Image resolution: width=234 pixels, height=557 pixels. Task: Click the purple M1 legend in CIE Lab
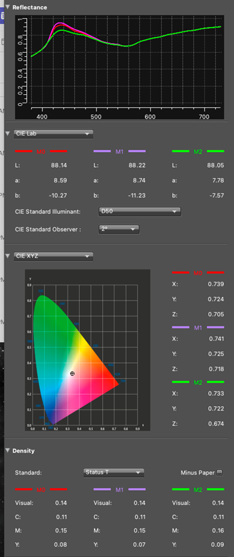tap(120, 151)
